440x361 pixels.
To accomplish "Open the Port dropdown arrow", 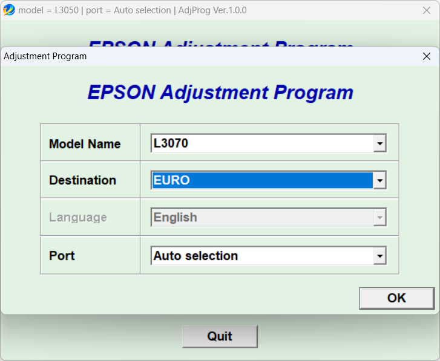I will point(379,256).
